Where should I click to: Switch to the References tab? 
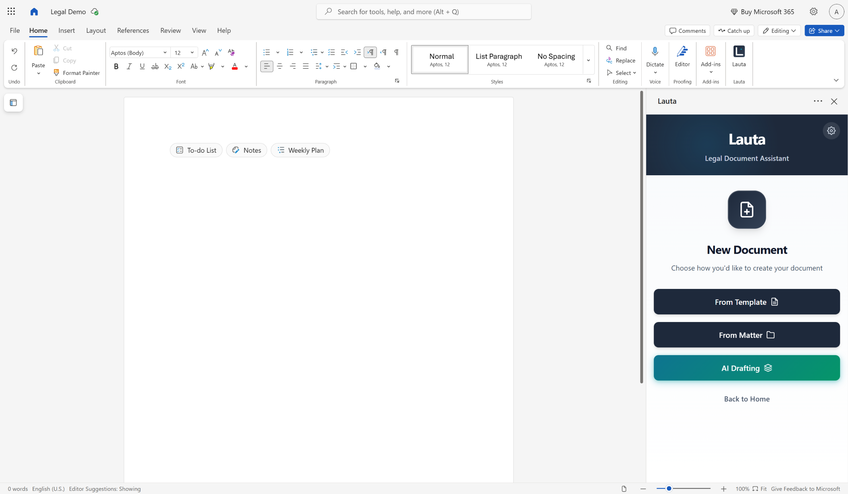coord(133,30)
